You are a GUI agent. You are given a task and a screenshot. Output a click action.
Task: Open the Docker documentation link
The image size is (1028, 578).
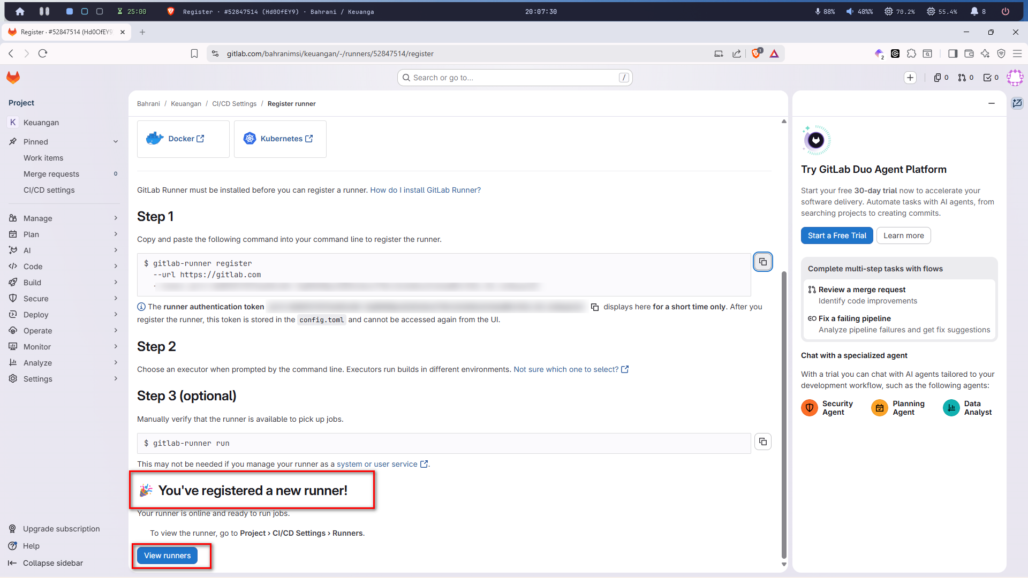pyautogui.click(x=183, y=139)
